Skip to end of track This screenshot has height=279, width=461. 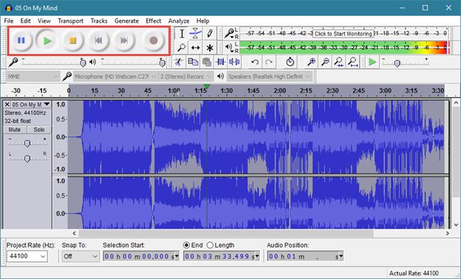[x=124, y=40]
